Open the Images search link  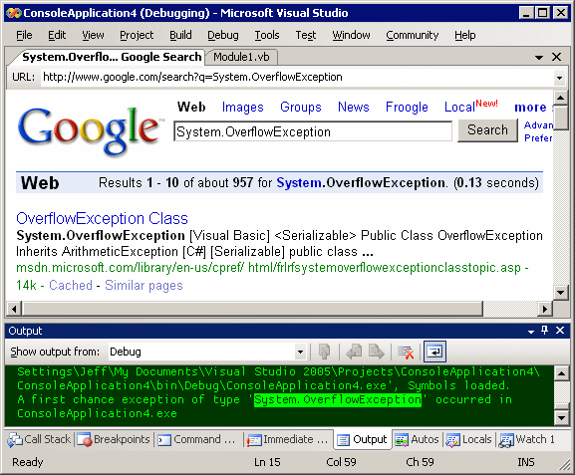[x=243, y=107]
